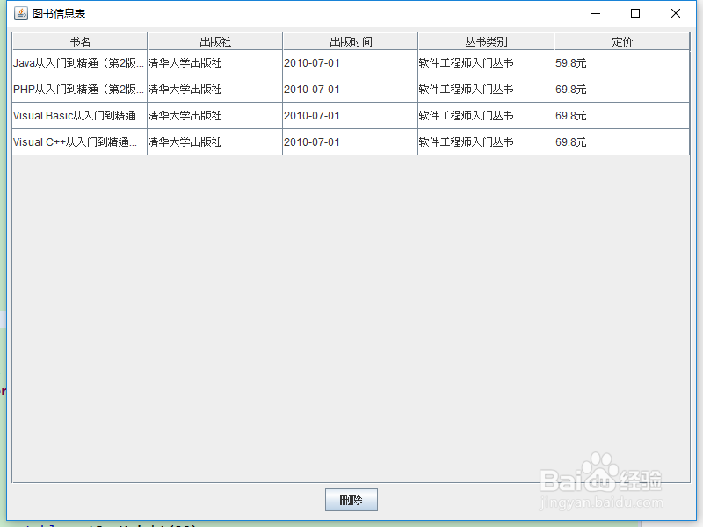Click the 清华大学出版社 cell in the first row
This screenshot has width=703, height=527.
[x=214, y=62]
